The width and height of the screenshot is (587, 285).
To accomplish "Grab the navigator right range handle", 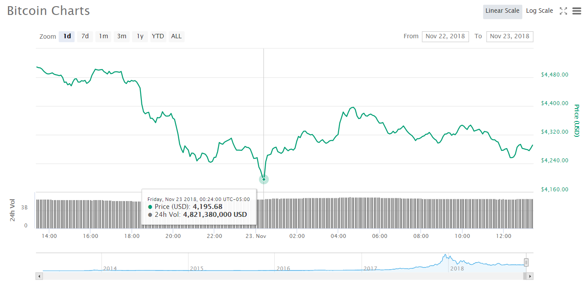I will (526, 263).
